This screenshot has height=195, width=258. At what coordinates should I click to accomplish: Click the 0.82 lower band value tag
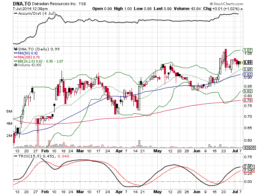[x=248, y=91]
